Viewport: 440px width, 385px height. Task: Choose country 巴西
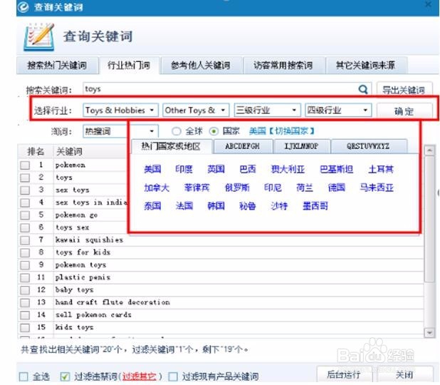[x=248, y=169]
